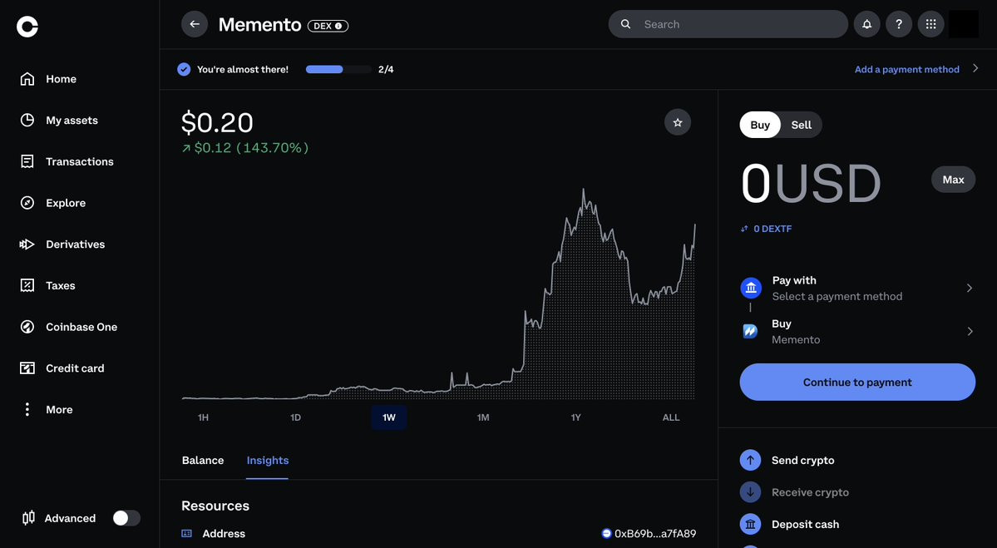Click the Add a payment method link
This screenshot has height=548, width=997.
click(906, 69)
